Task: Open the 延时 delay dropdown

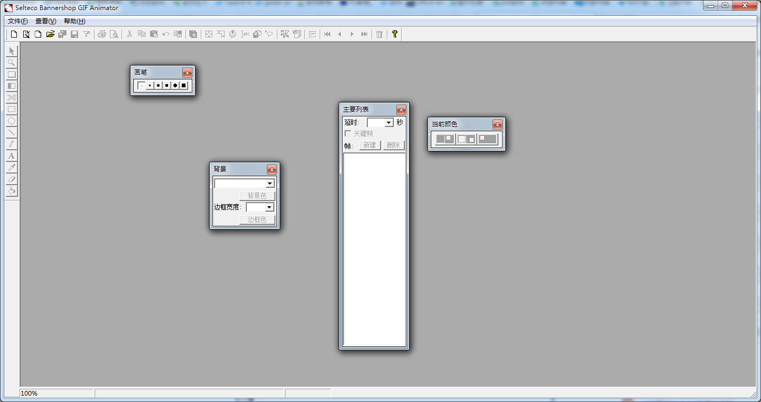Action: click(x=389, y=123)
